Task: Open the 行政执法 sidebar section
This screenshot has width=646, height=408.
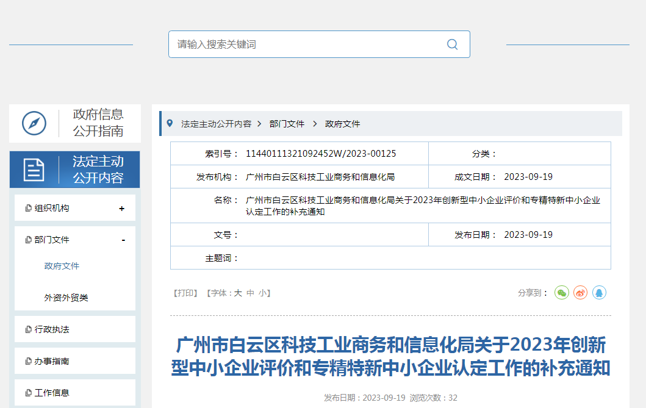Action: pyautogui.click(x=52, y=329)
